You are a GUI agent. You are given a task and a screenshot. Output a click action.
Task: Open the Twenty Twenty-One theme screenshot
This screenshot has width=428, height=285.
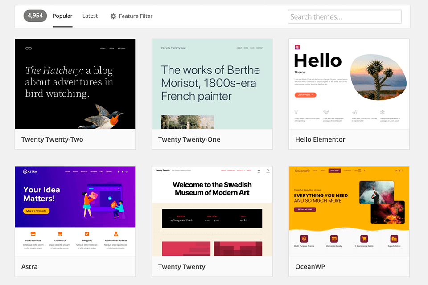coord(212,84)
